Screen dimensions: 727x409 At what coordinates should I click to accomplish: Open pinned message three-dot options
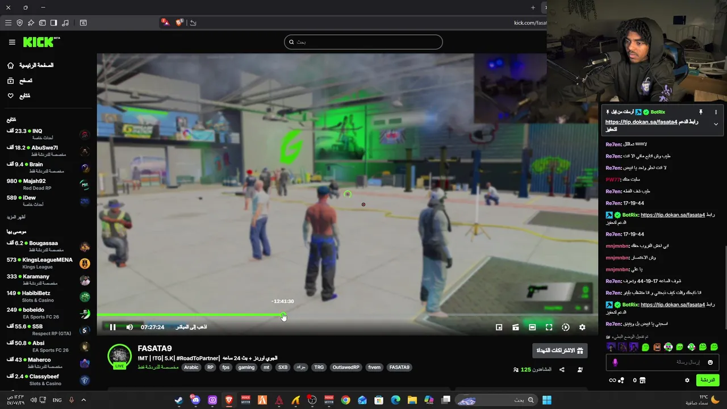click(716, 112)
